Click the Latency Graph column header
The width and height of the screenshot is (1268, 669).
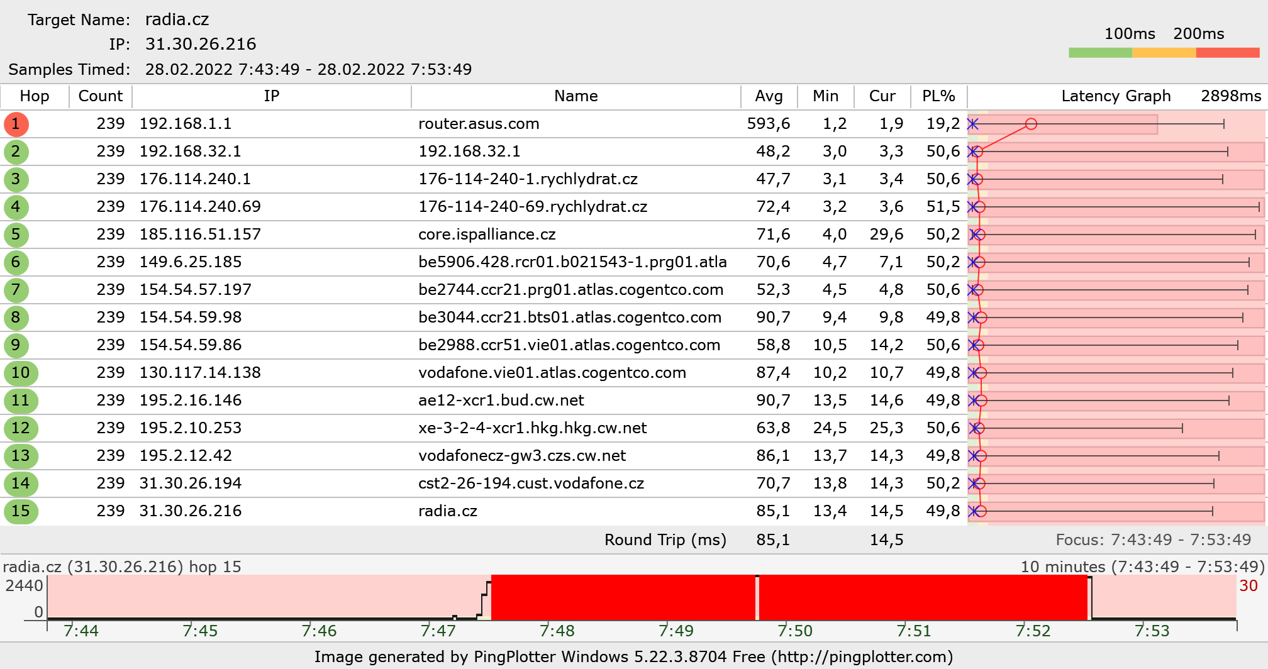pos(1116,96)
